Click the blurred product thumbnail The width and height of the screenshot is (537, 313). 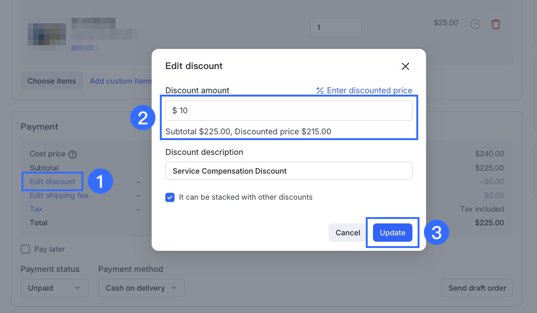[47, 34]
